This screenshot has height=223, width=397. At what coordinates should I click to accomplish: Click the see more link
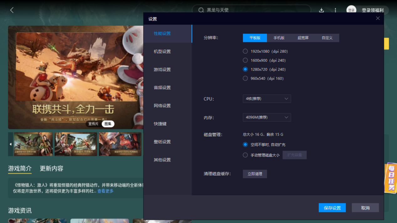(105, 191)
